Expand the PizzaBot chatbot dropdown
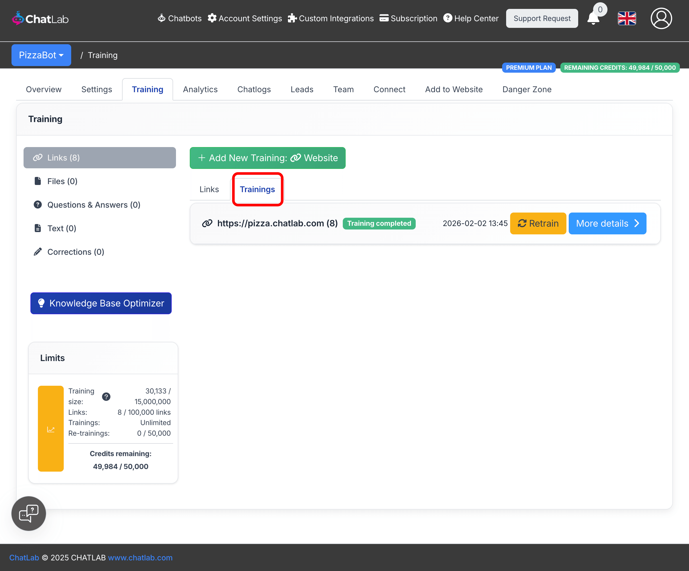Screen dimensions: 689x571 pyautogui.click(x=41, y=55)
